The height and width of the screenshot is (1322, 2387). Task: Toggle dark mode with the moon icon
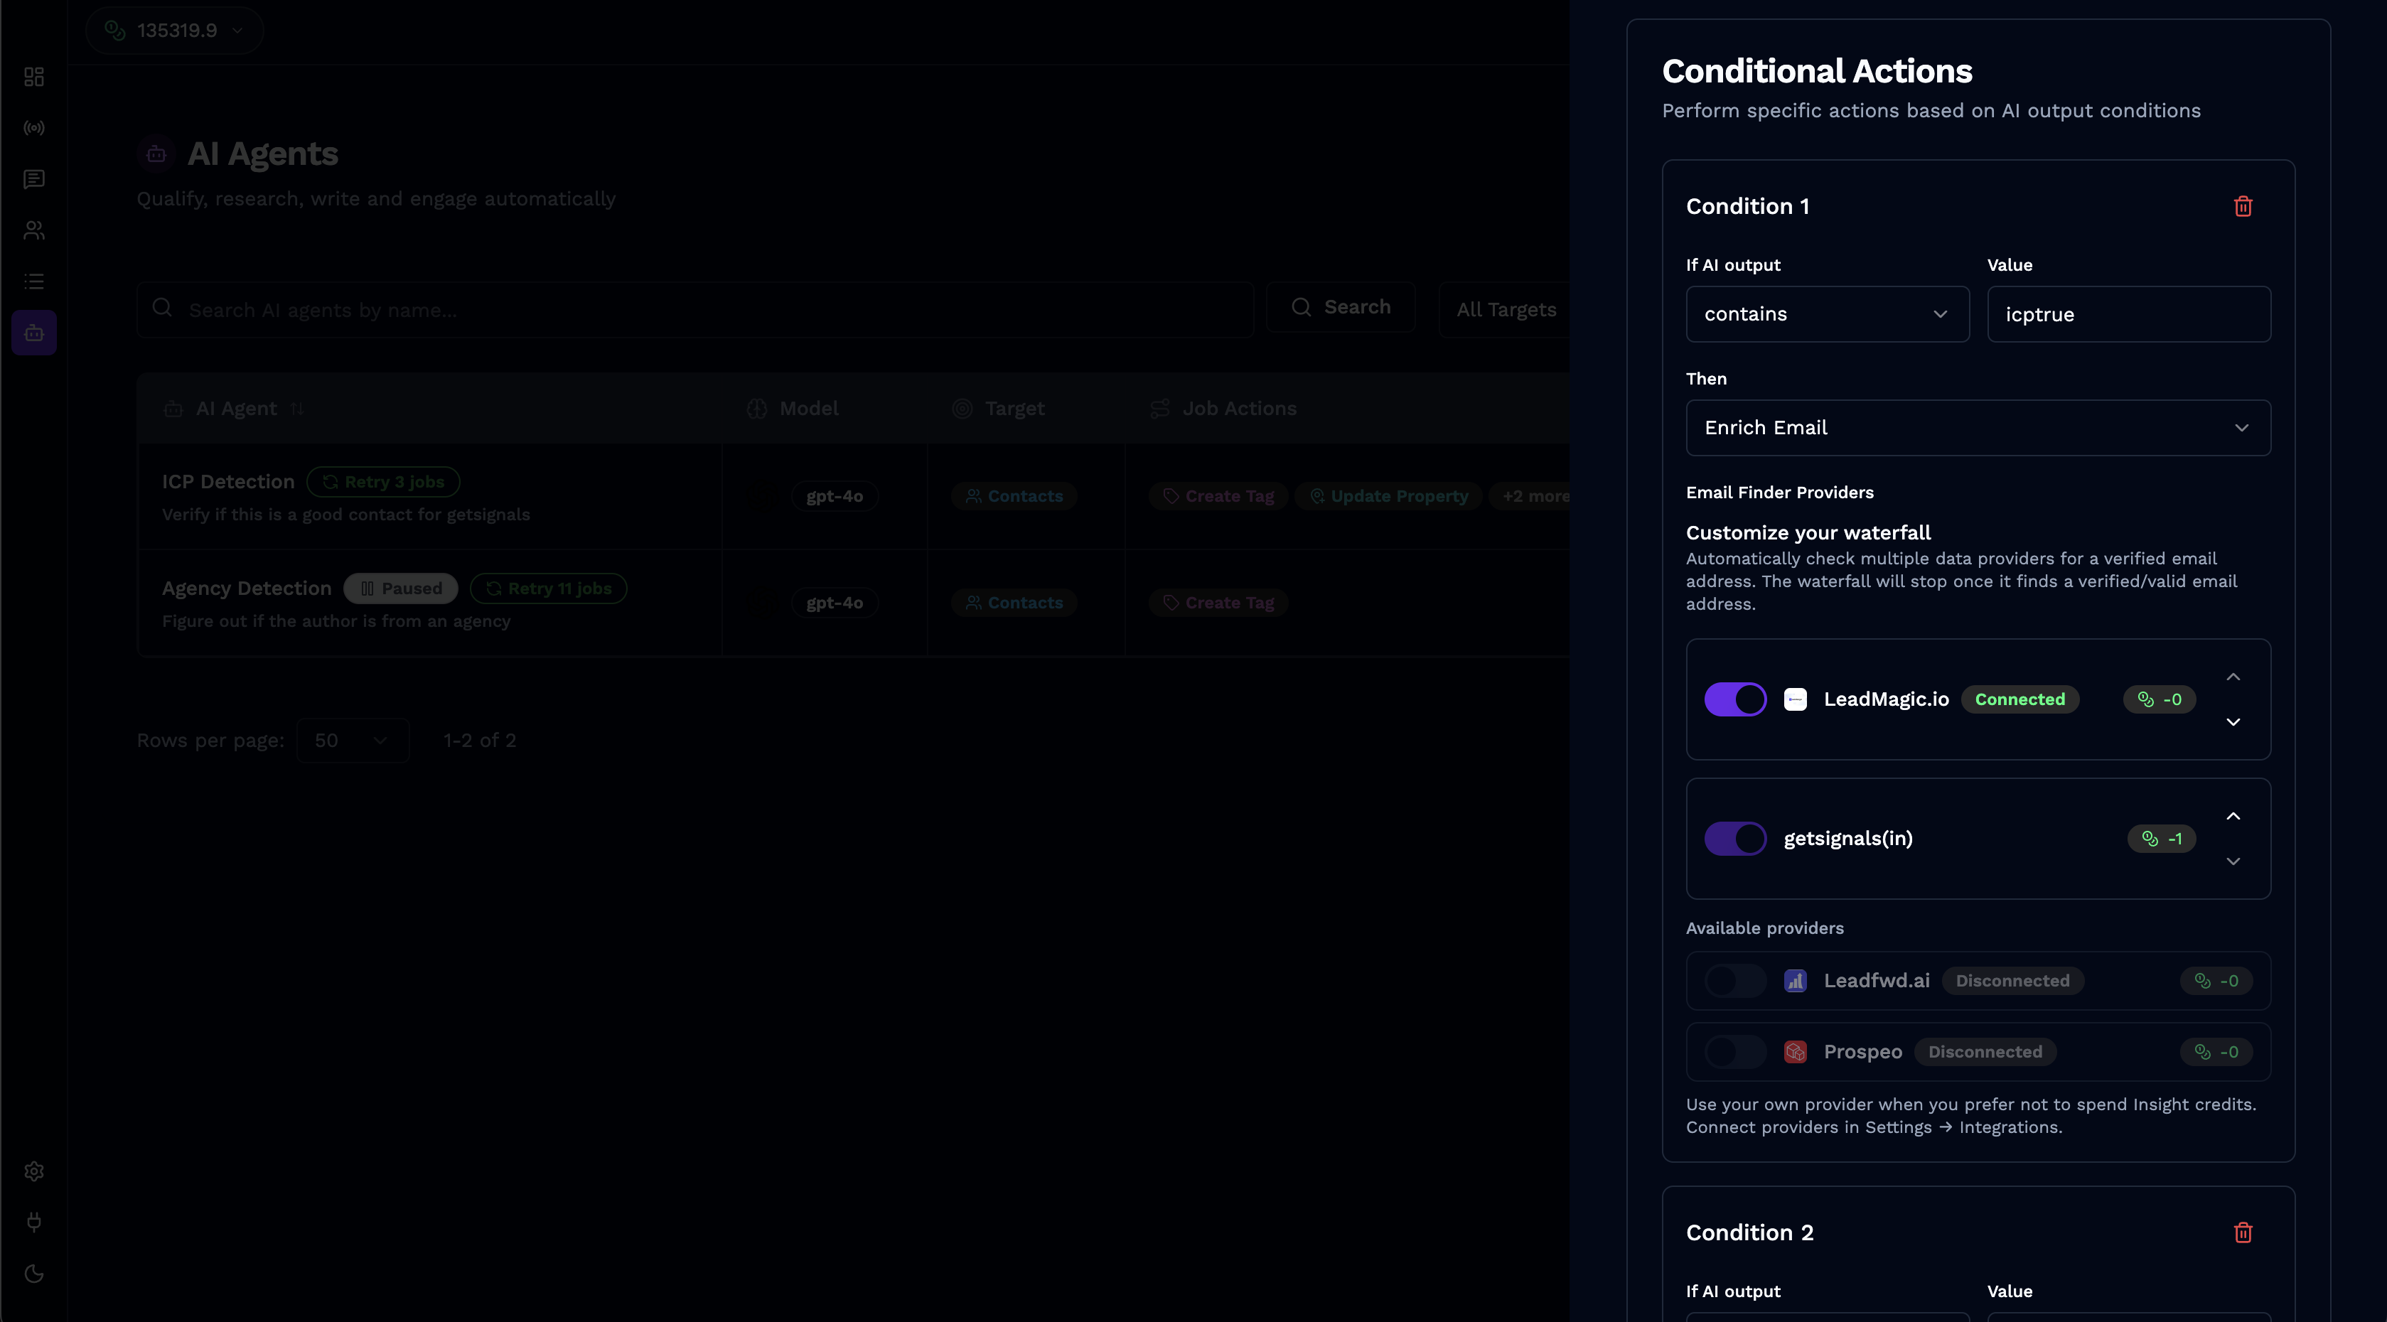pyautogui.click(x=33, y=1273)
